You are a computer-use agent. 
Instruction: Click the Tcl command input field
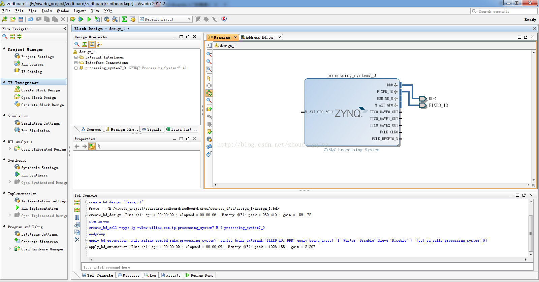click(x=307, y=267)
